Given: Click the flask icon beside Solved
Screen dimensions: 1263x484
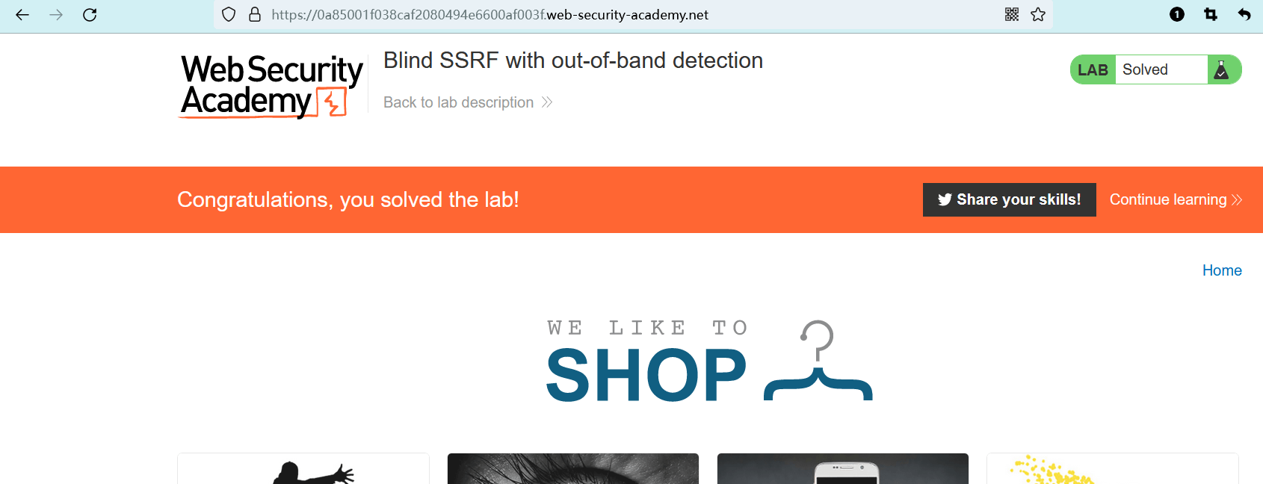Looking at the screenshot, I should tap(1222, 70).
